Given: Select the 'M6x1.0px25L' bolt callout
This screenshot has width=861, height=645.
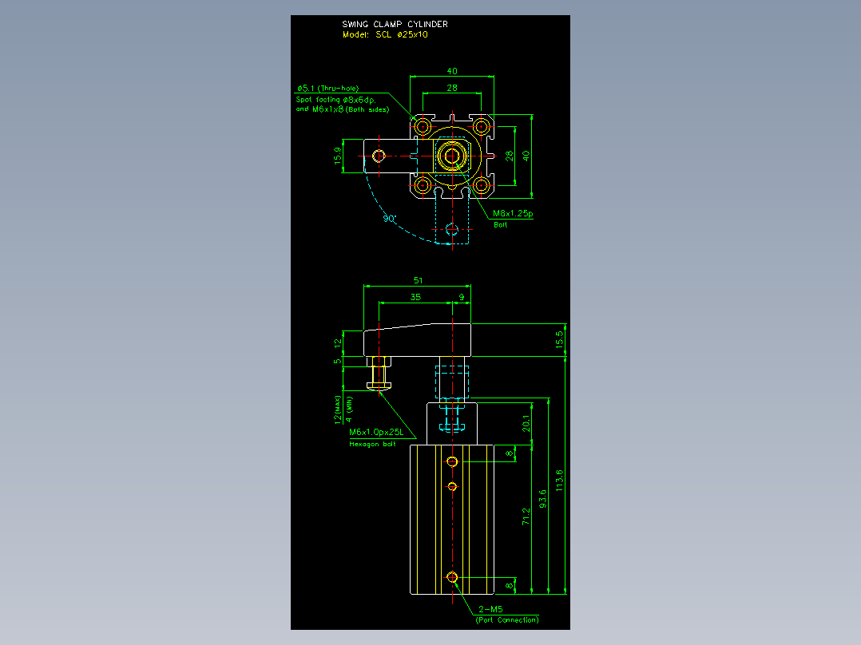Looking at the screenshot, I should (376, 432).
